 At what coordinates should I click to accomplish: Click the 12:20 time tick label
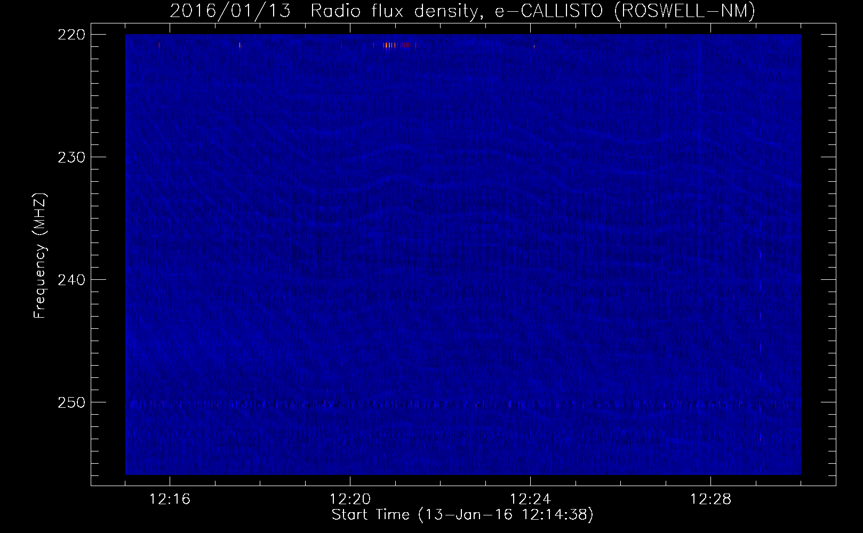click(x=350, y=499)
